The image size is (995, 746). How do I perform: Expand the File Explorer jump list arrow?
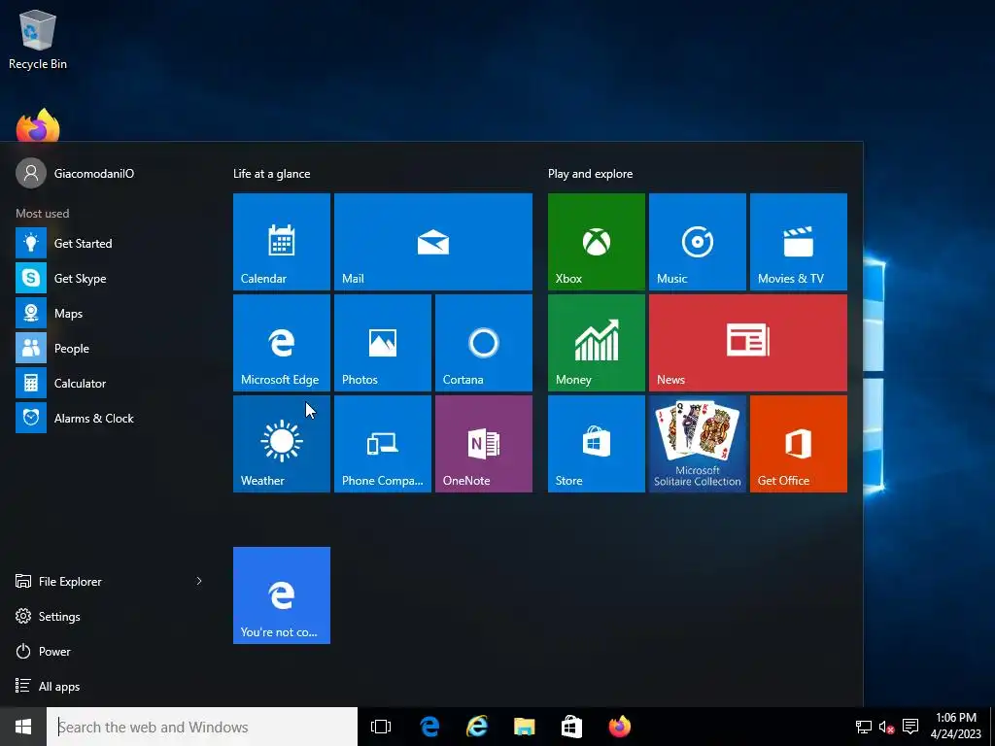199,581
